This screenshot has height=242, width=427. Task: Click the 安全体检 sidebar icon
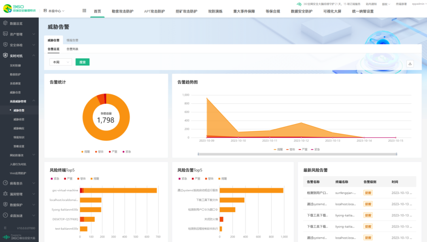pyautogui.click(x=6, y=45)
